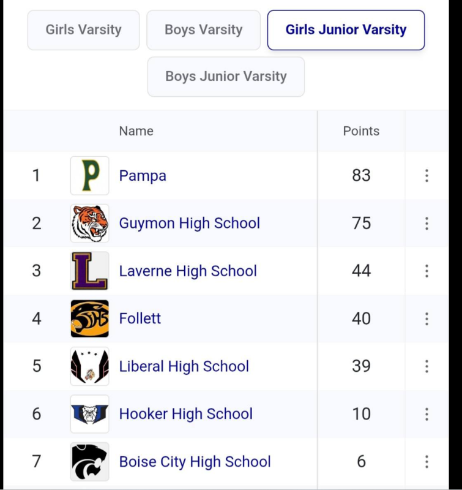Click the Liberal High School logo
The height and width of the screenshot is (490, 462).
click(89, 366)
